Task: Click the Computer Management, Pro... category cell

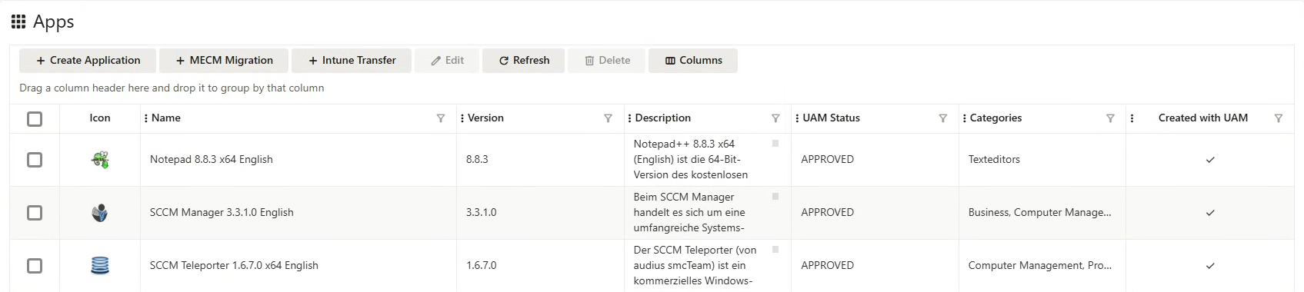Action: 1039,266
